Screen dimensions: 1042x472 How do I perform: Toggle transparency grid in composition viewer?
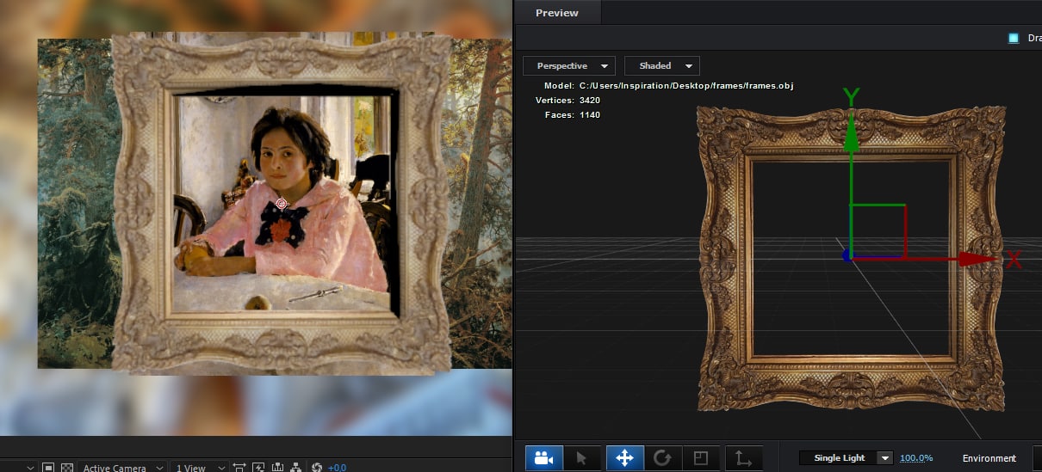click(67, 468)
